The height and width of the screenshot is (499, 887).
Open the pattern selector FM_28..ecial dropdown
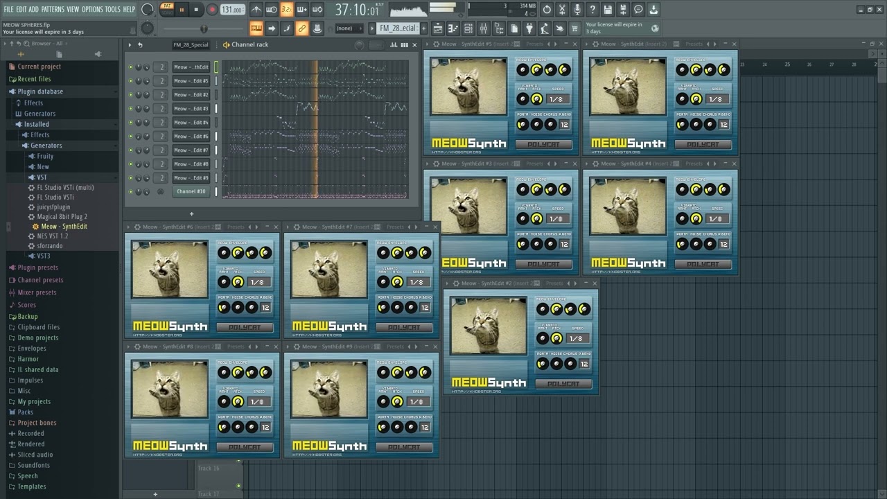point(398,28)
